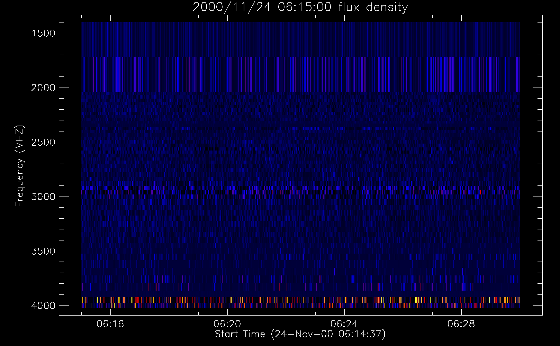Select the 1500 frequency tick label
560x346 pixels.
coord(43,33)
